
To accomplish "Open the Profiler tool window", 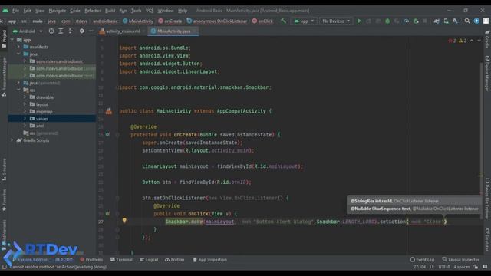I will 175,260.
